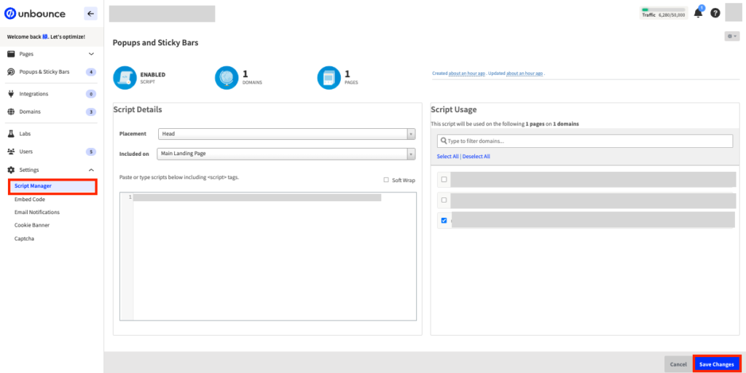Open the help question mark icon
The height and width of the screenshot is (373, 746).
pos(715,13)
